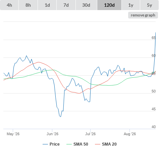Select the 4h time range tab
The width and height of the screenshot is (159, 153).
(x=9, y=5)
